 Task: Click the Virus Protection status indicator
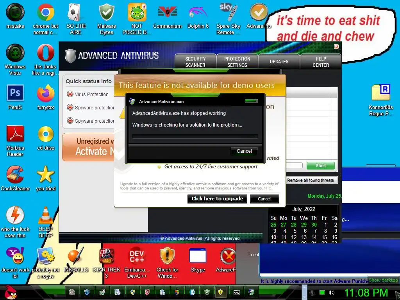pyautogui.click(x=70, y=94)
